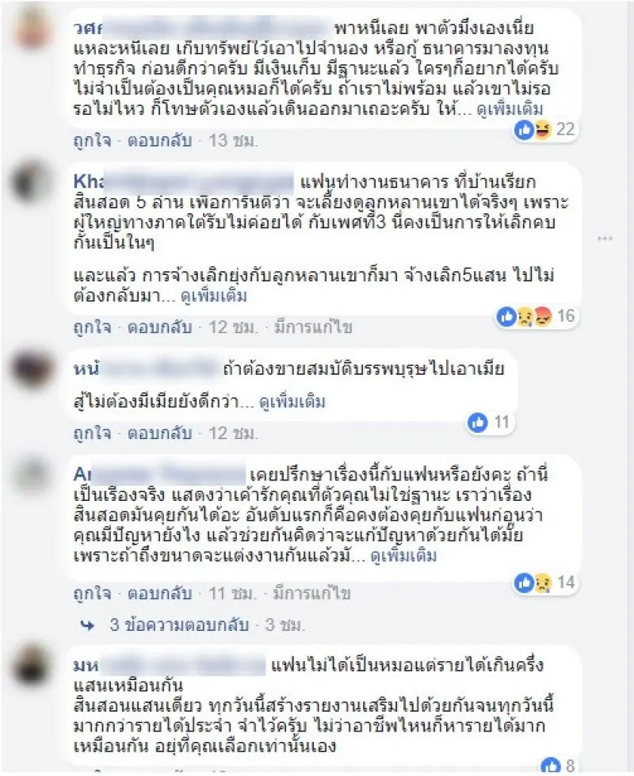This screenshot has height=776, width=634.
Task: Click the reply arrow icon beside 3 ข้อความตอบกลับ
Action: [x=87, y=625]
